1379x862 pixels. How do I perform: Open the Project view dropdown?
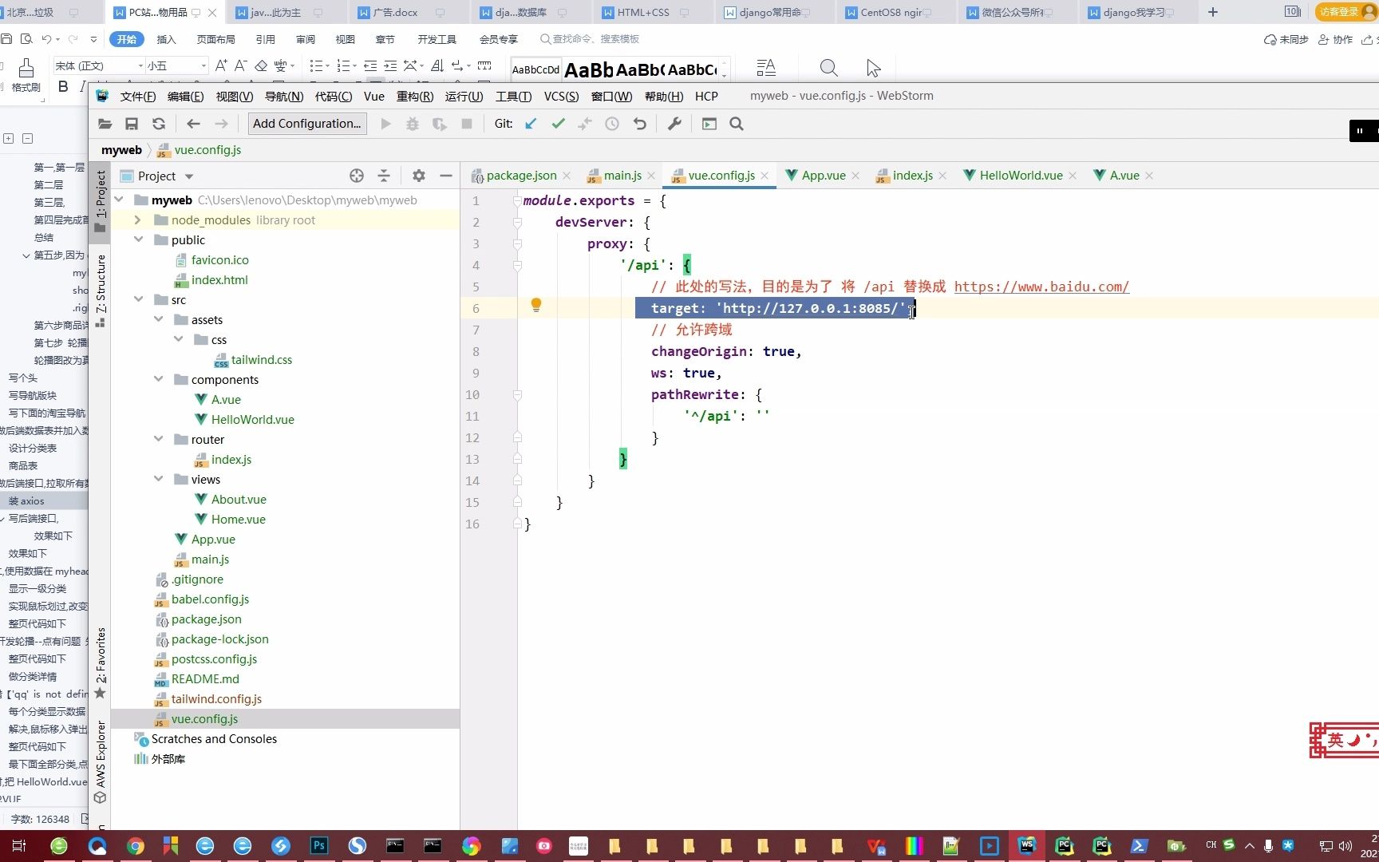click(x=189, y=176)
